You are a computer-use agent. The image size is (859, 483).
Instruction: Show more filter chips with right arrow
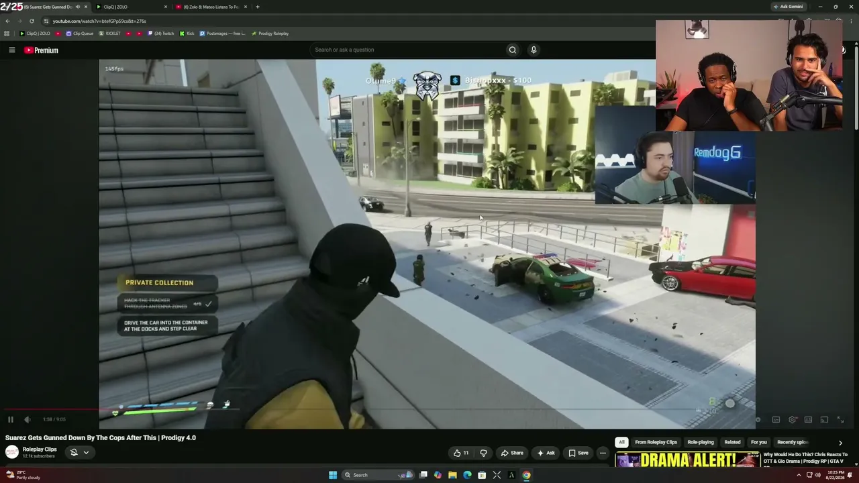840,443
